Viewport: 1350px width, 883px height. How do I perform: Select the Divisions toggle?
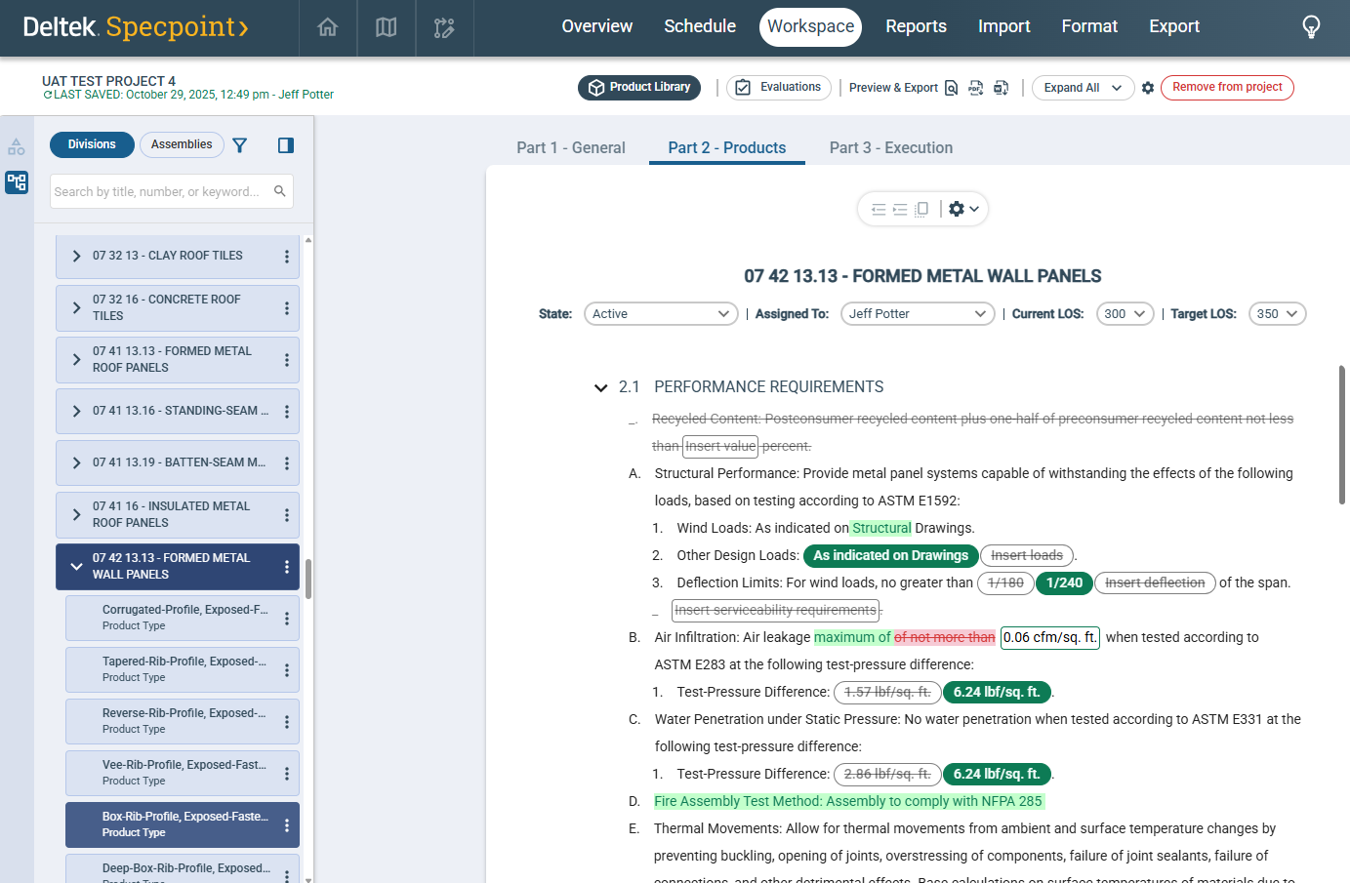(92, 144)
